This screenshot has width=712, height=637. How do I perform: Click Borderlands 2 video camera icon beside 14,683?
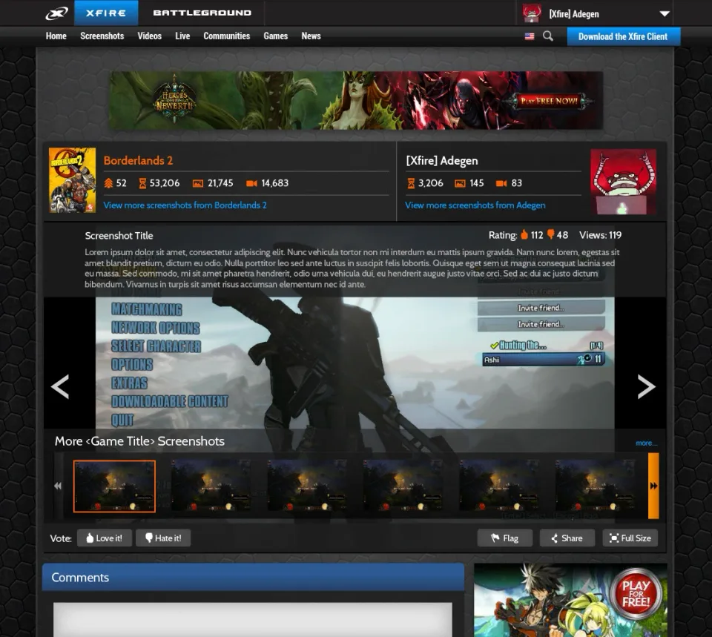pyautogui.click(x=251, y=183)
